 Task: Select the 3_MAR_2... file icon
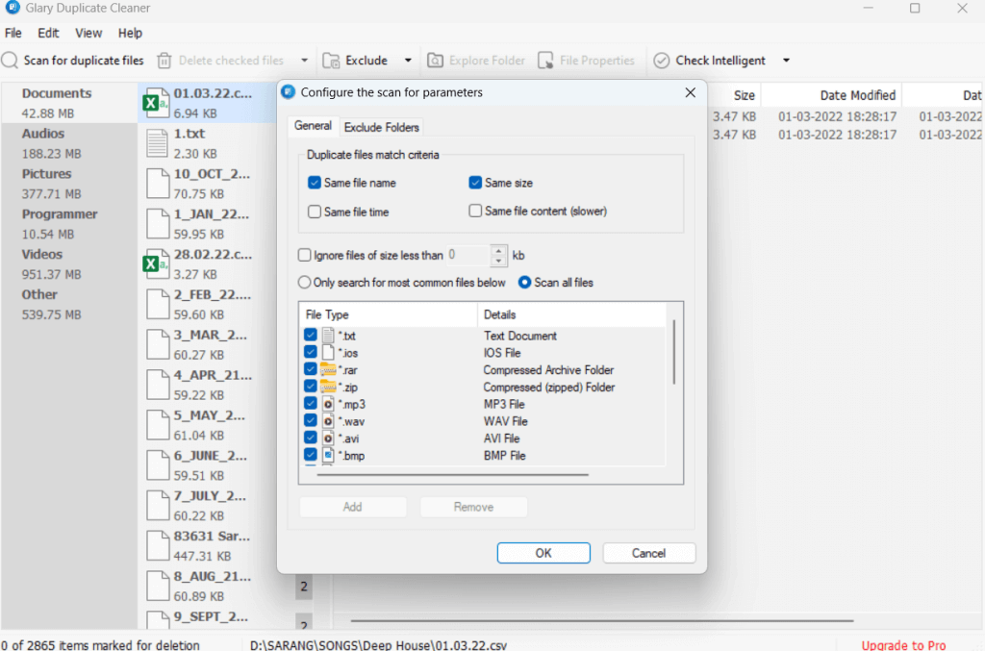pyautogui.click(x=157, y=344)
